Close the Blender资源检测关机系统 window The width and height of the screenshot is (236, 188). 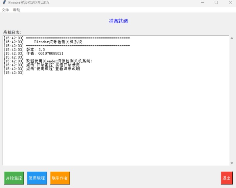230,2
